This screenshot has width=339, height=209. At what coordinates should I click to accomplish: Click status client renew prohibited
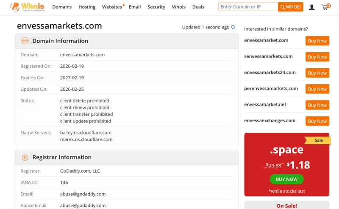84,108
